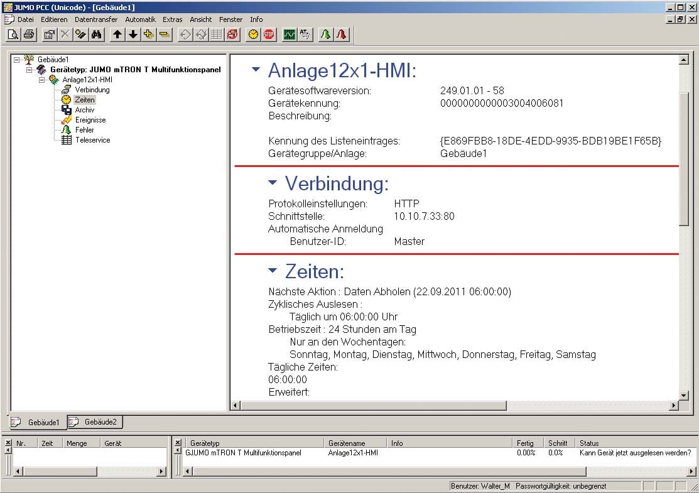Viewport: 699px width, 493px height.
Task: Collapse the Verbindung section triangle
Action: tap(273, 184)
